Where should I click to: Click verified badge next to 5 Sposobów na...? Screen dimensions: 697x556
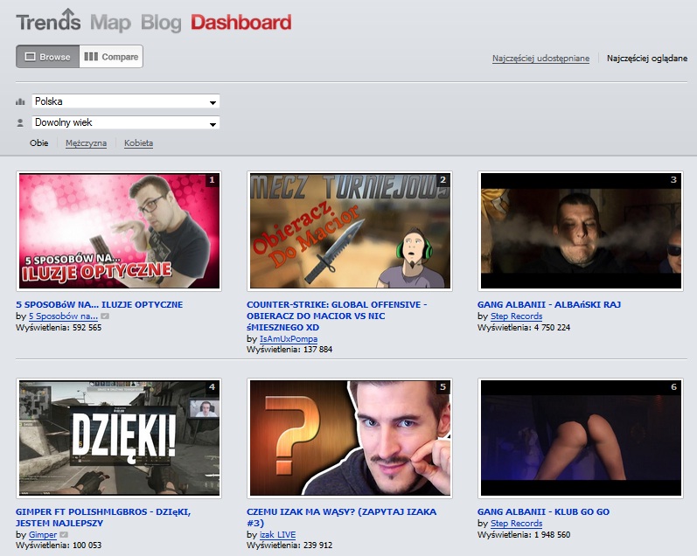[x=105, y=316]
